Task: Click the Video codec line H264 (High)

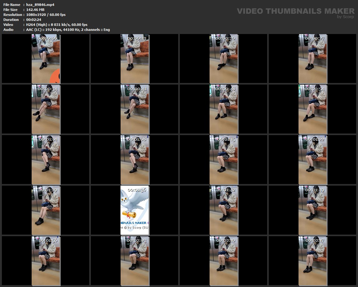Action: coord(56,25)
